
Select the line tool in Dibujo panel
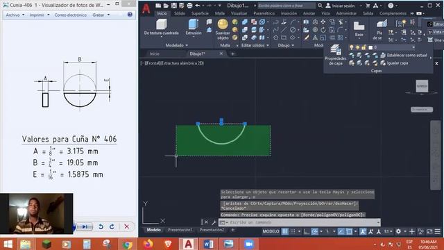click(x=284, y=30)
